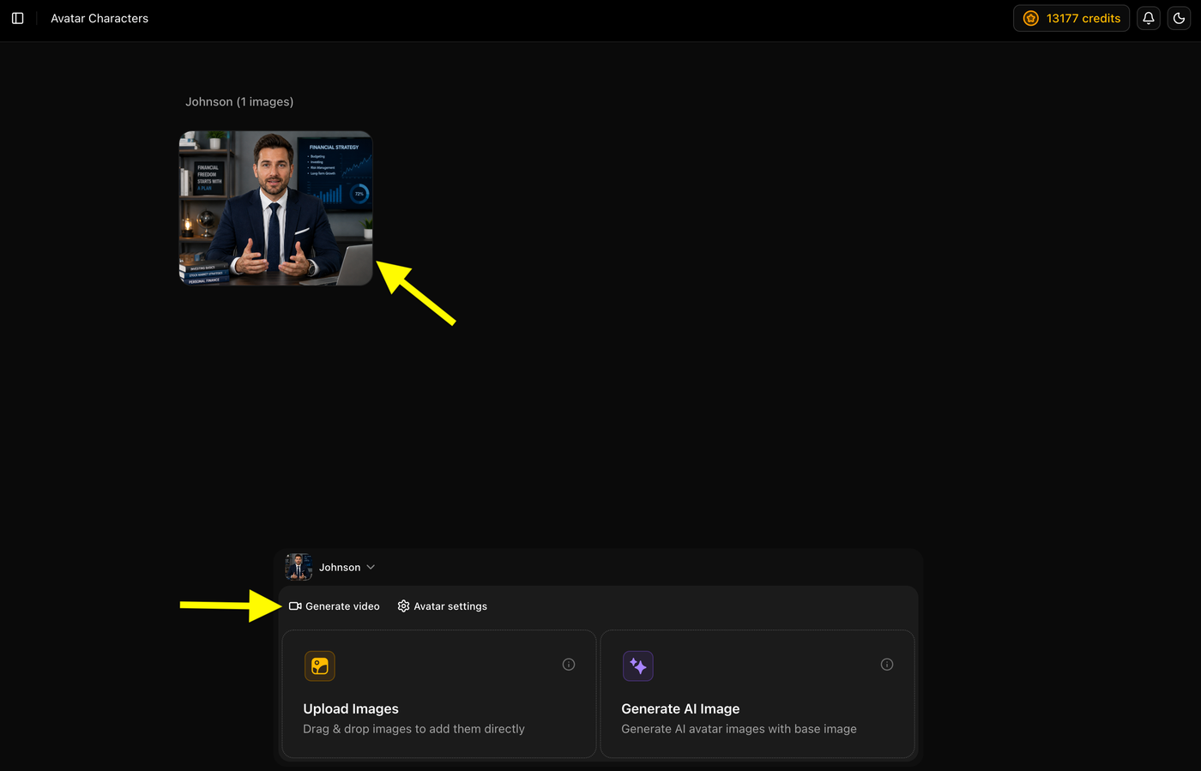The height and width of the screenshot is (771, 1201).
Task: Show info for Generate AI Image card
Action: point(887,665)
